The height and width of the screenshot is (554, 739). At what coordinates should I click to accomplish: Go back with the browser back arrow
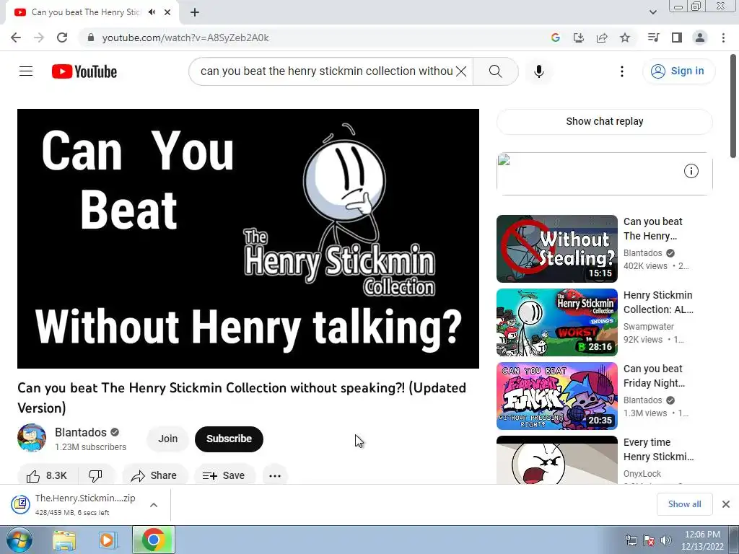click(x=16, y=38)
